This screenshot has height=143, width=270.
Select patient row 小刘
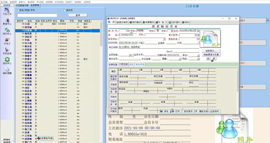point(58,24)
